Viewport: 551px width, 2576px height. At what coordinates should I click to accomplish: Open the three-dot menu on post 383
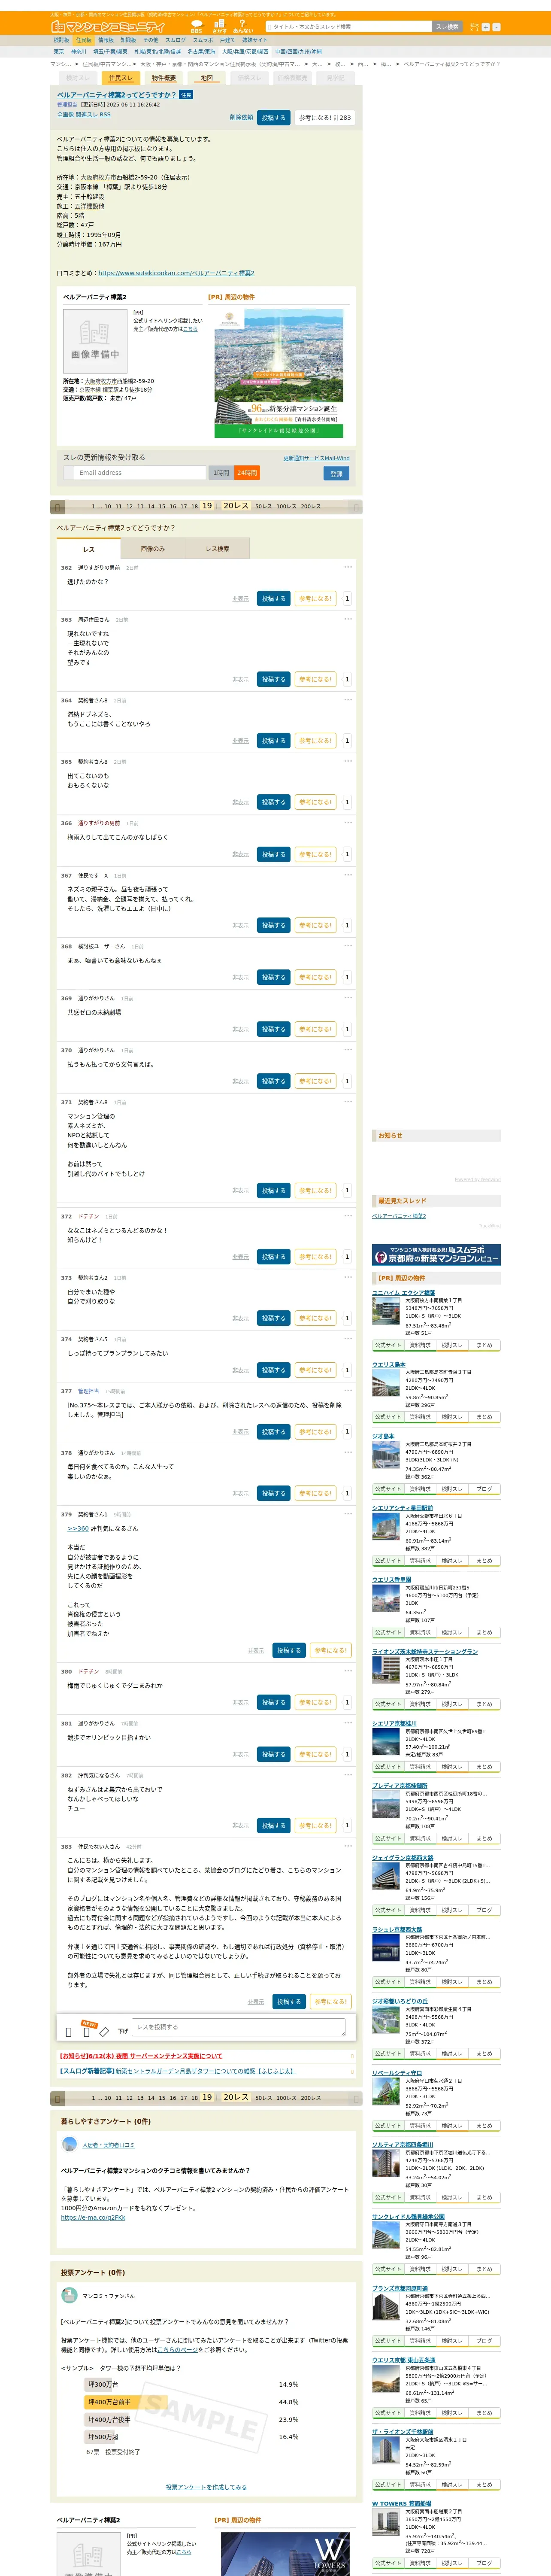pyautogui.click(x=348, y=1847)
